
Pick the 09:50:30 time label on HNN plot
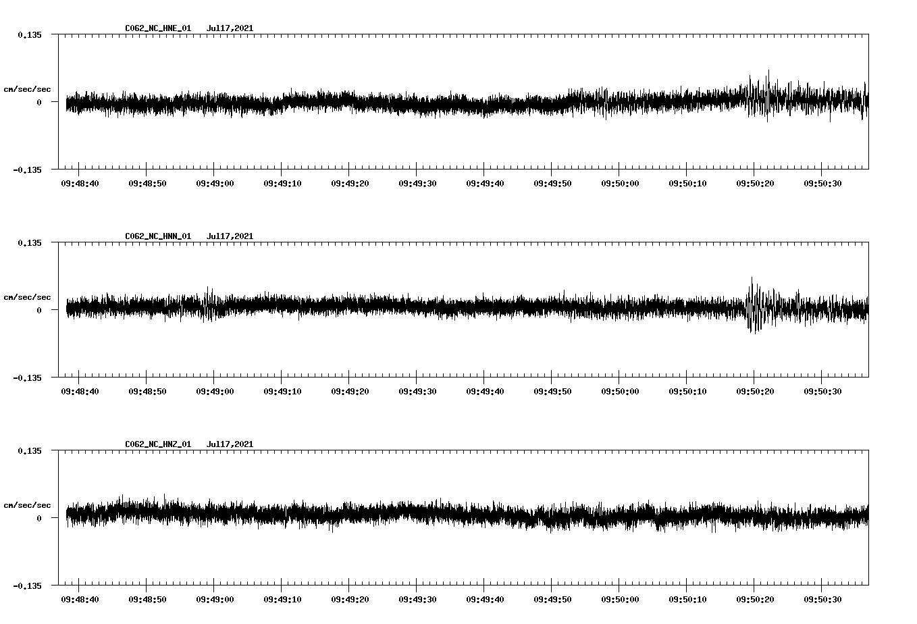(822, 391)
